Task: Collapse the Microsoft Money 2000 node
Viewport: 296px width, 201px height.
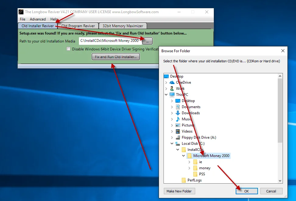Action: (184, 156)
